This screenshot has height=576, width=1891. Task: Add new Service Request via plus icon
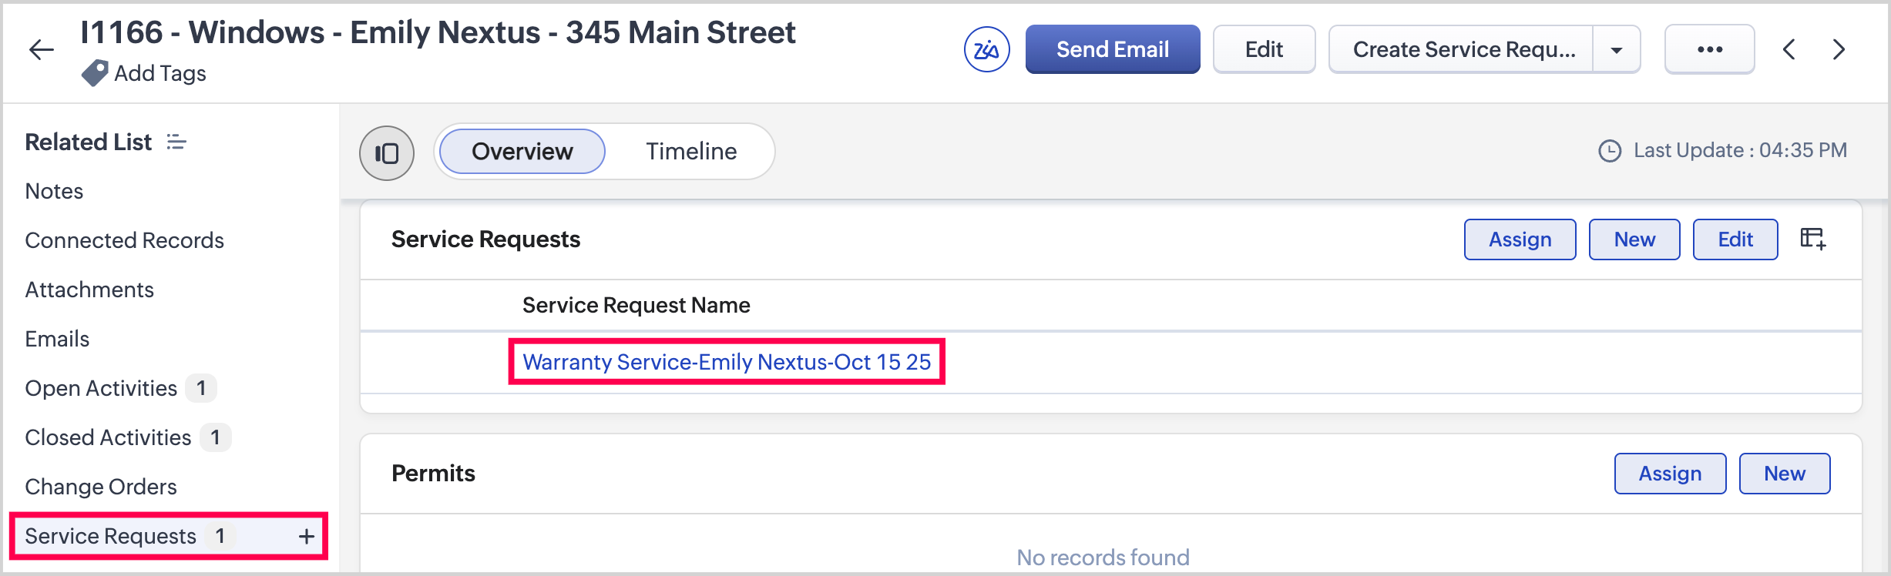(x=307, y=536)
